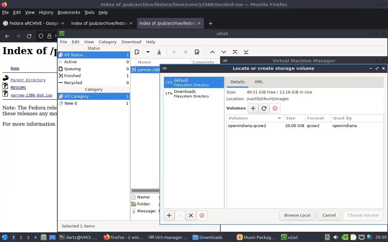
Task: Click the volume speaker icon in system tray
Action: 336,237
